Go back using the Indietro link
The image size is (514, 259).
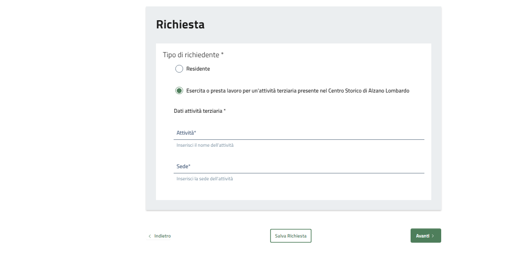tap(162, 236)
